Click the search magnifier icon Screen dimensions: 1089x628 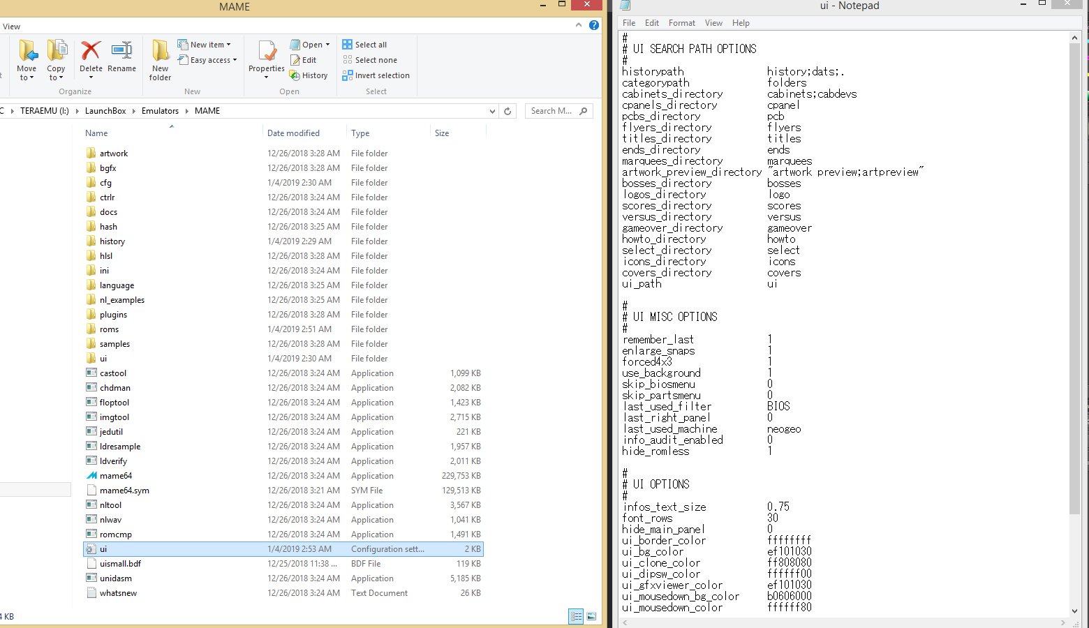click(584, 111)
